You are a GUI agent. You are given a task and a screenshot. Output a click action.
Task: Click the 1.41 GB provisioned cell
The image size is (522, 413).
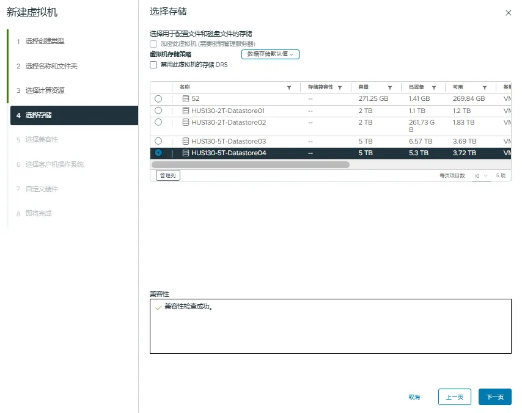tap(419, 98)
